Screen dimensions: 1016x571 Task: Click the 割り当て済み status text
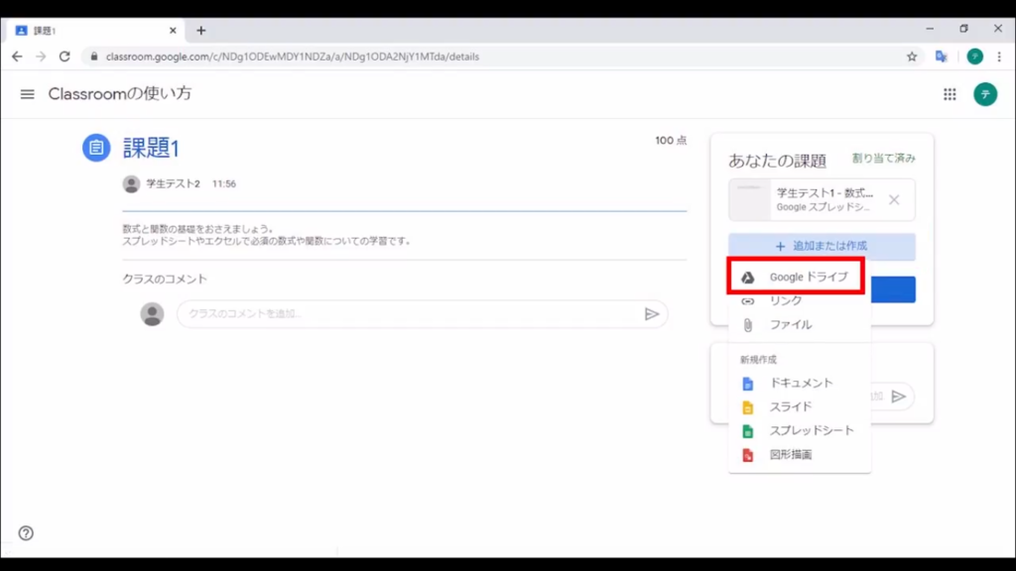[x=883, y=159]
